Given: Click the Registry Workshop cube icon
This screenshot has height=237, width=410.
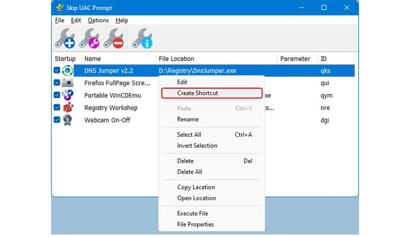Looking at the screenshot, I should click(x=68, y=107).
